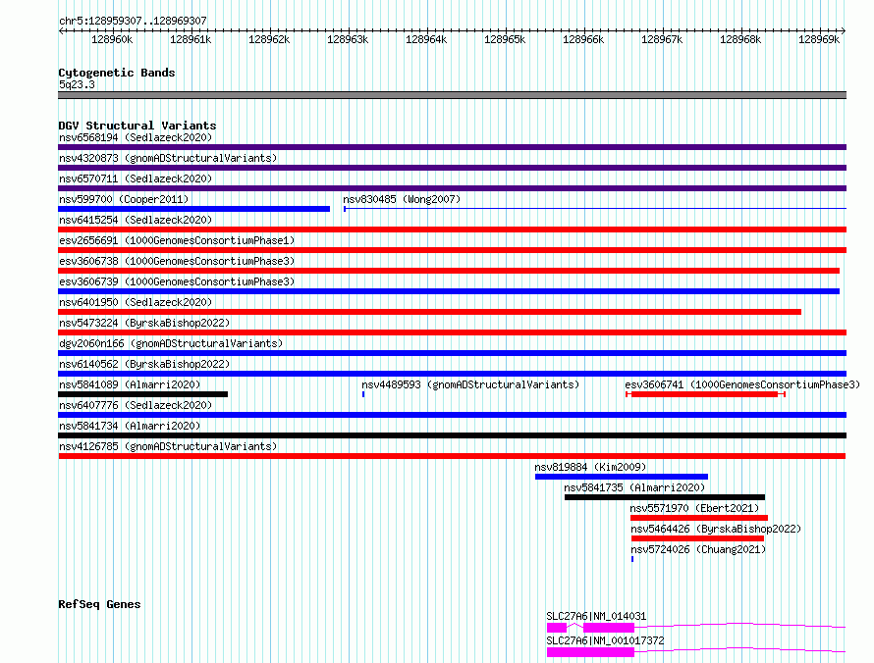Click the nsv5841089 (Almarri2020) label
The image size is (874, 663).
pyautogui.click(x=130, y=384)
